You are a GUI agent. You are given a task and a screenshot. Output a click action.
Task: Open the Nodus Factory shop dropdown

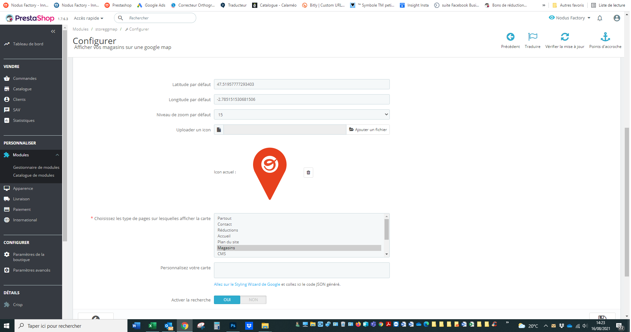[x=570, y=18]
